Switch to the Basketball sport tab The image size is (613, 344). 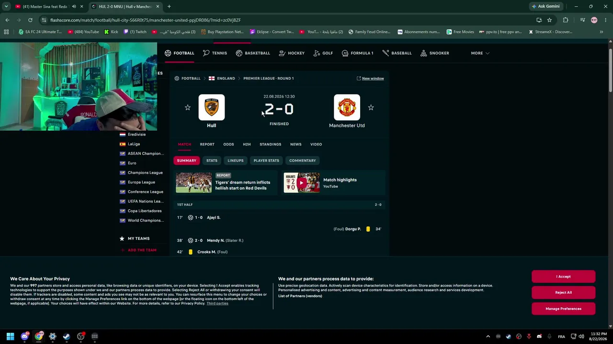pyautogui.click(x=253, y=53)
